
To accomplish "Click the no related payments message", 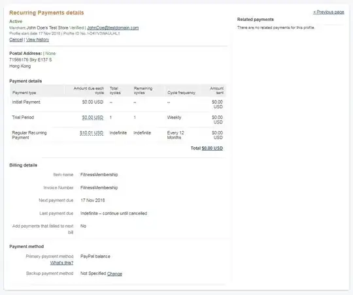I will [x=276, y=27].
